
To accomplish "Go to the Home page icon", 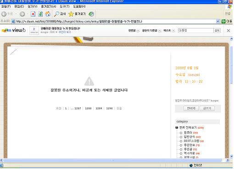I will pos(48,14).
